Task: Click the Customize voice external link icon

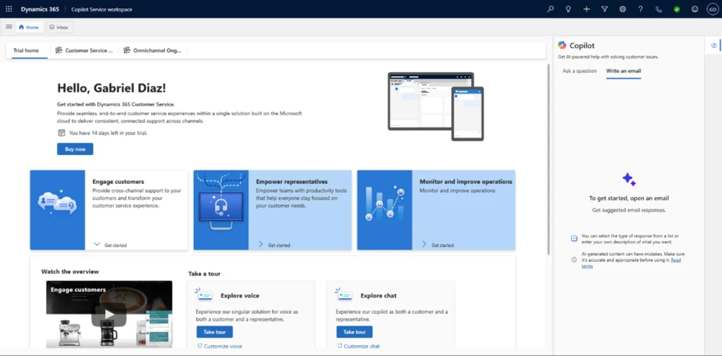Action: point(200,346)
